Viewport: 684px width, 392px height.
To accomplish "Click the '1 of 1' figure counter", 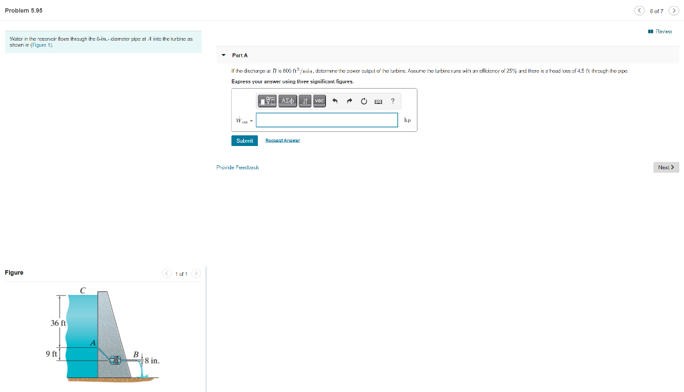I will [182, 274].
